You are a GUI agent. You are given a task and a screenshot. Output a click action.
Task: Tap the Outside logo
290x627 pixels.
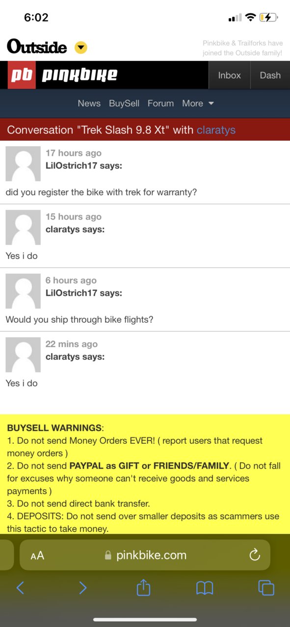pos(37,47)
